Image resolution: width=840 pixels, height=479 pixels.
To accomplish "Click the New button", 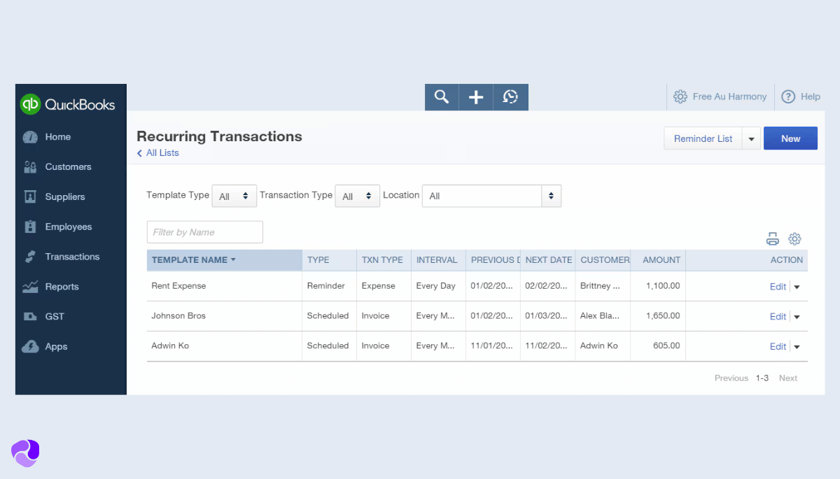I will pos(790,138).
